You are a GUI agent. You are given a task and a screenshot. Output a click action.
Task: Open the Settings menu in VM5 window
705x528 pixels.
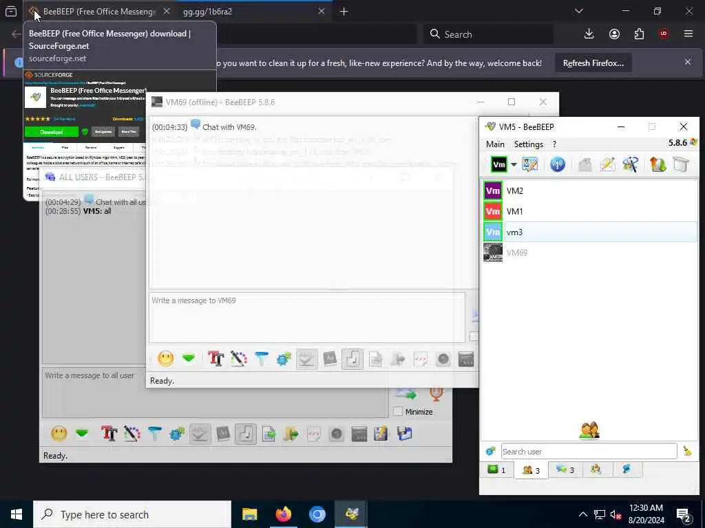(x=528, y=144)
